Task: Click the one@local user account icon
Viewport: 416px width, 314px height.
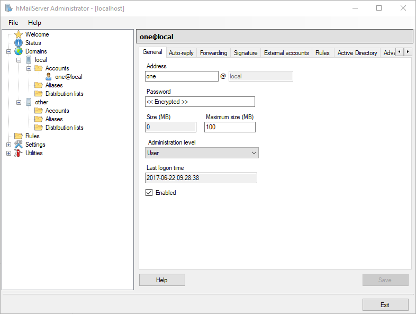Action: point(48,77)
